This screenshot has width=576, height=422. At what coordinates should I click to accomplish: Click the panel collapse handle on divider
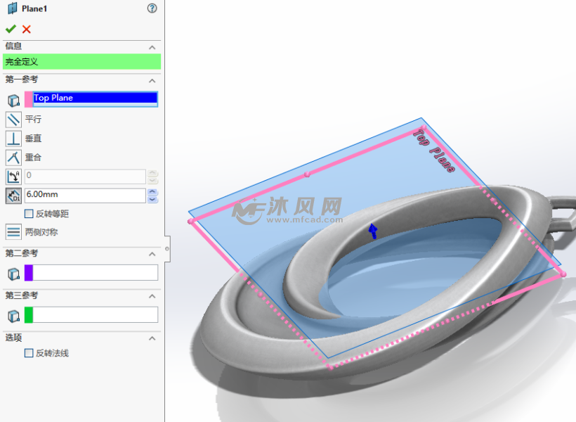[167, 249]
